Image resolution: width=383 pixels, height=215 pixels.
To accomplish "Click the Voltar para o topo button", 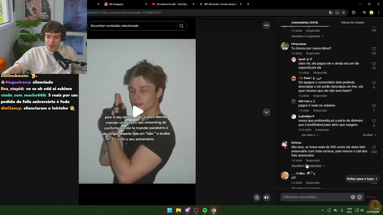I will coord(362,179).
